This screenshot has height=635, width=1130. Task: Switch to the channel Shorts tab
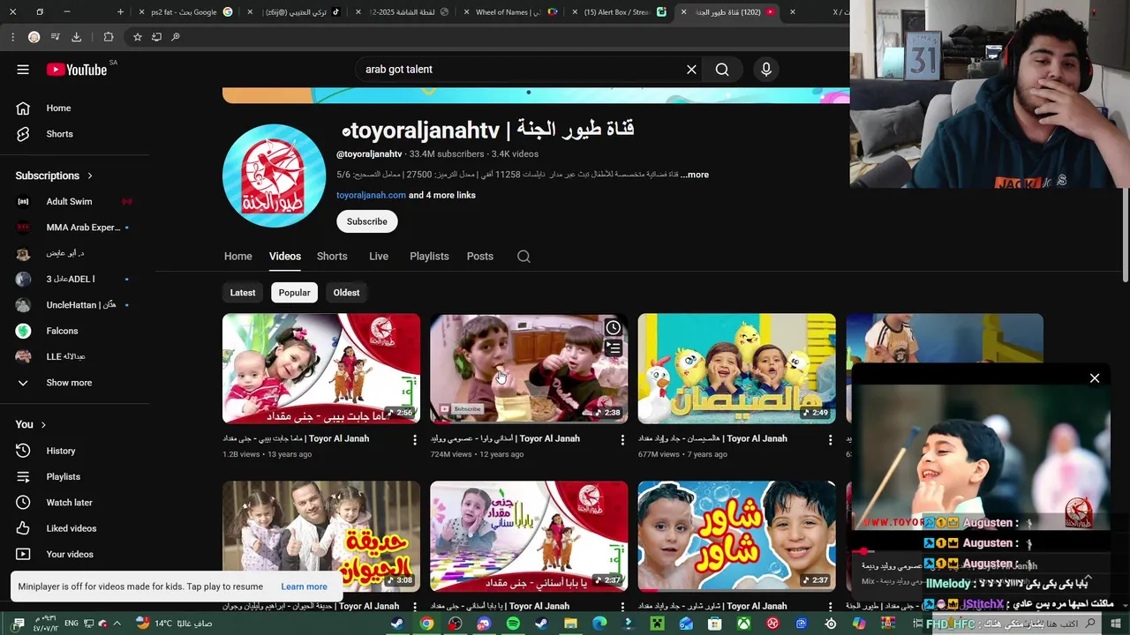[332, 257]
